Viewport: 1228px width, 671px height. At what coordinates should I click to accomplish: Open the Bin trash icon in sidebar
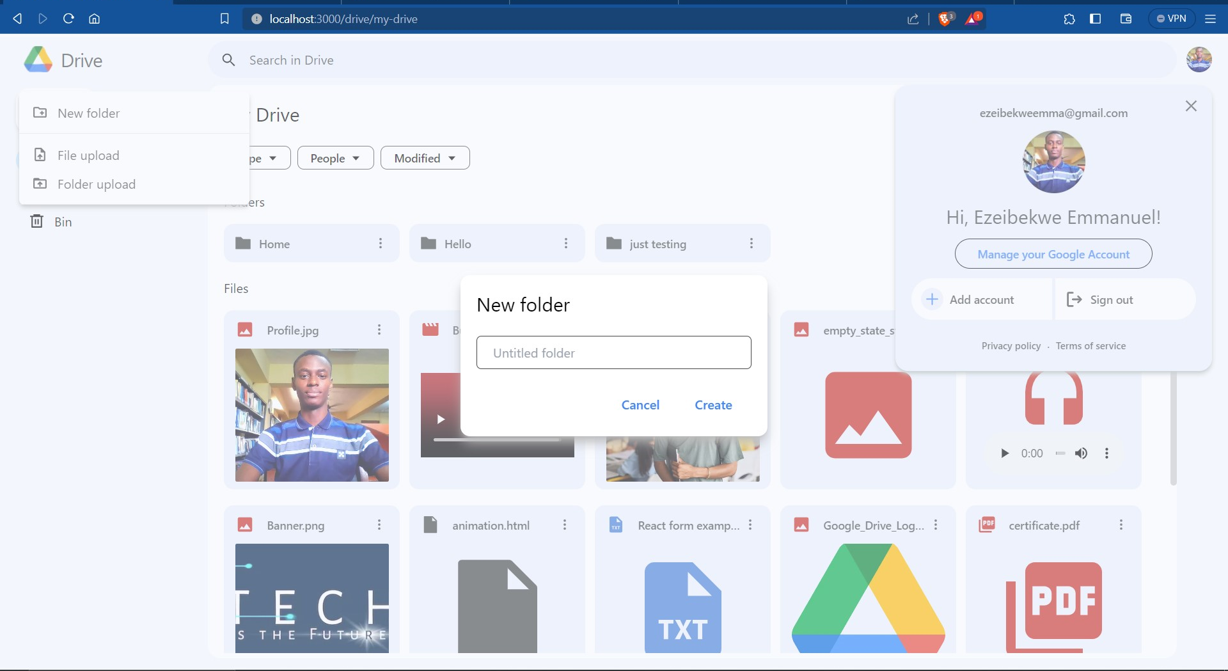click(x=37, y=221)
